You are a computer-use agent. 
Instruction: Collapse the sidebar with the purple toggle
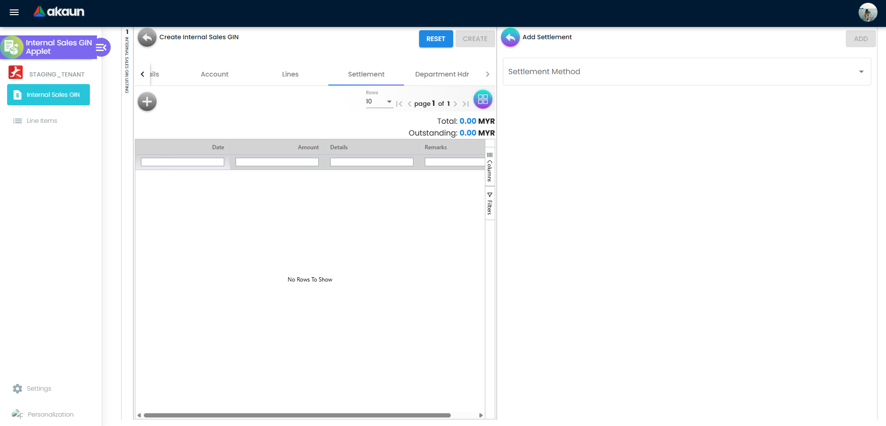102,47
